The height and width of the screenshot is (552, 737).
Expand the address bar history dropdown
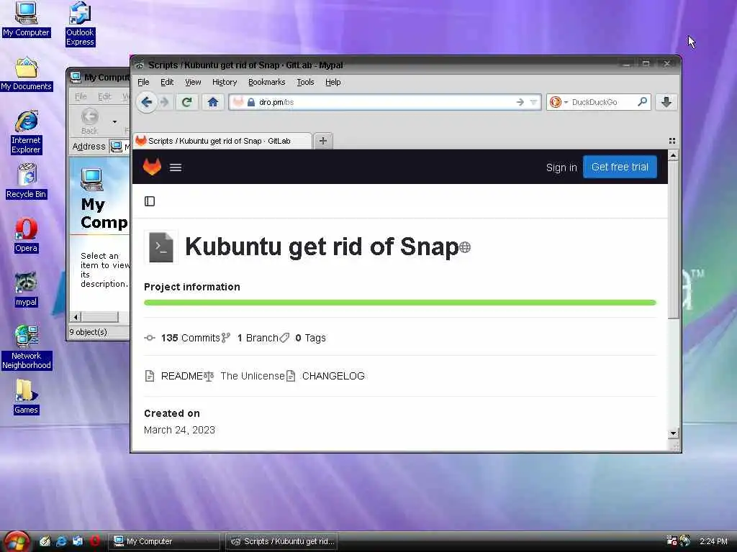[x=533, y=102]
